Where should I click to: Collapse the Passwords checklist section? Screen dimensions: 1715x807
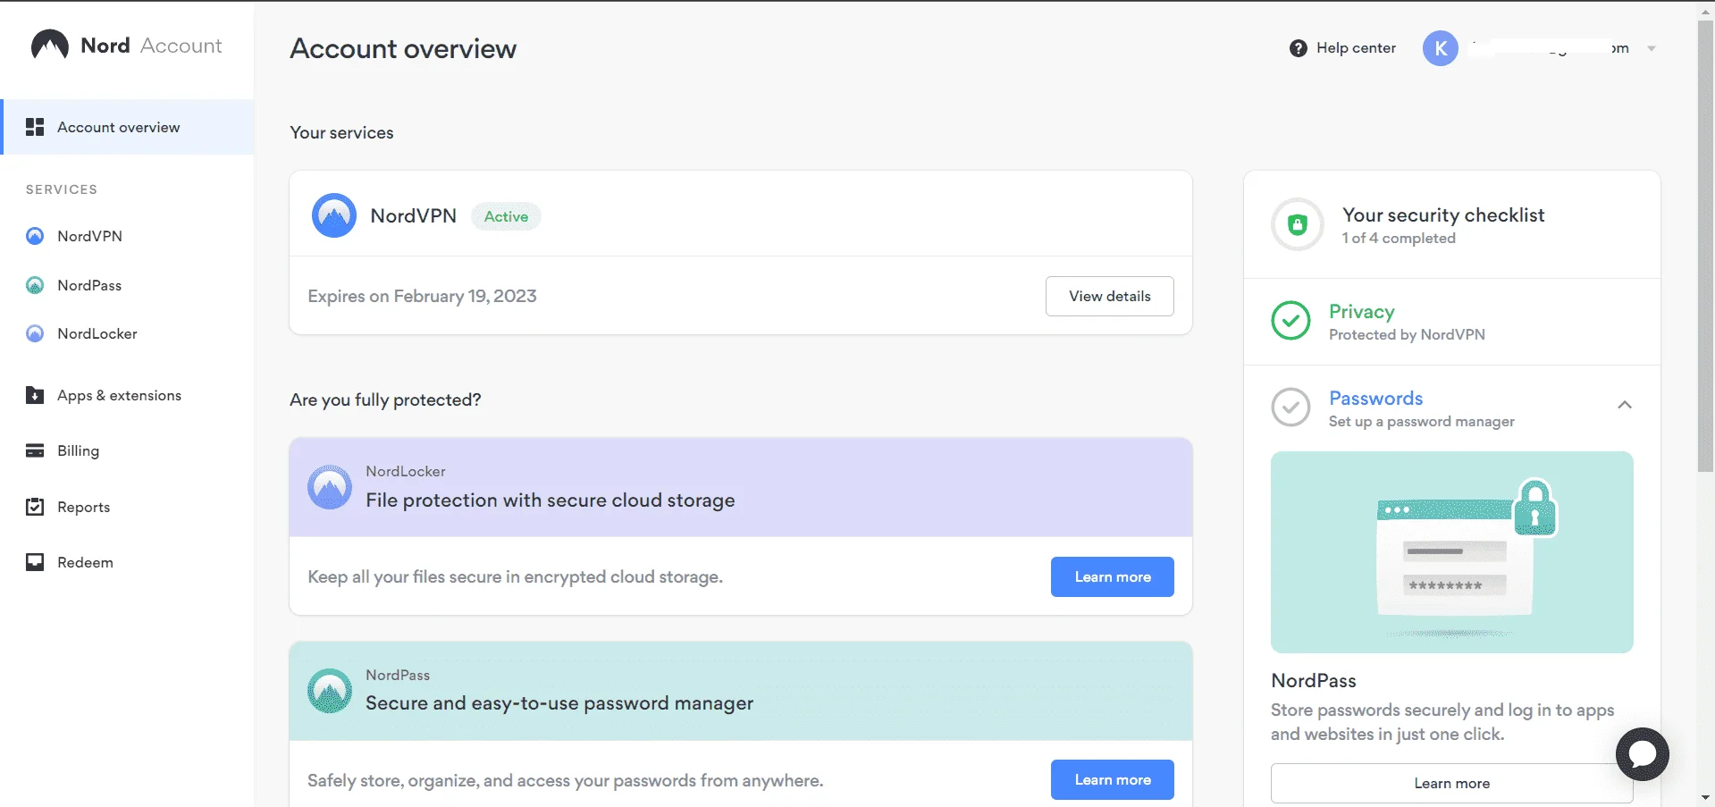[x=1625, y=405]
